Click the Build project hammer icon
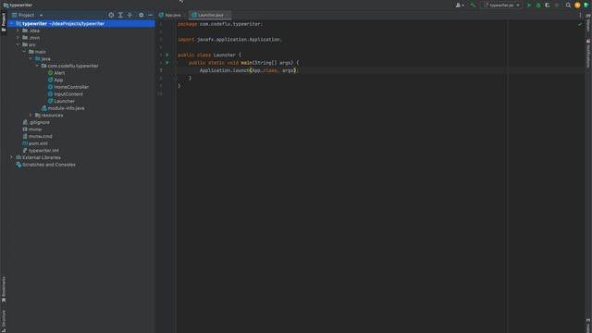592x333 pixels. click(473, 6)
